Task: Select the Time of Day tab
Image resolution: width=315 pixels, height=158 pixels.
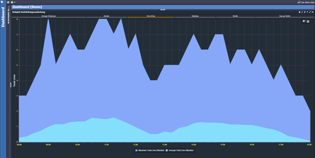Action: [x=151, y=16]
